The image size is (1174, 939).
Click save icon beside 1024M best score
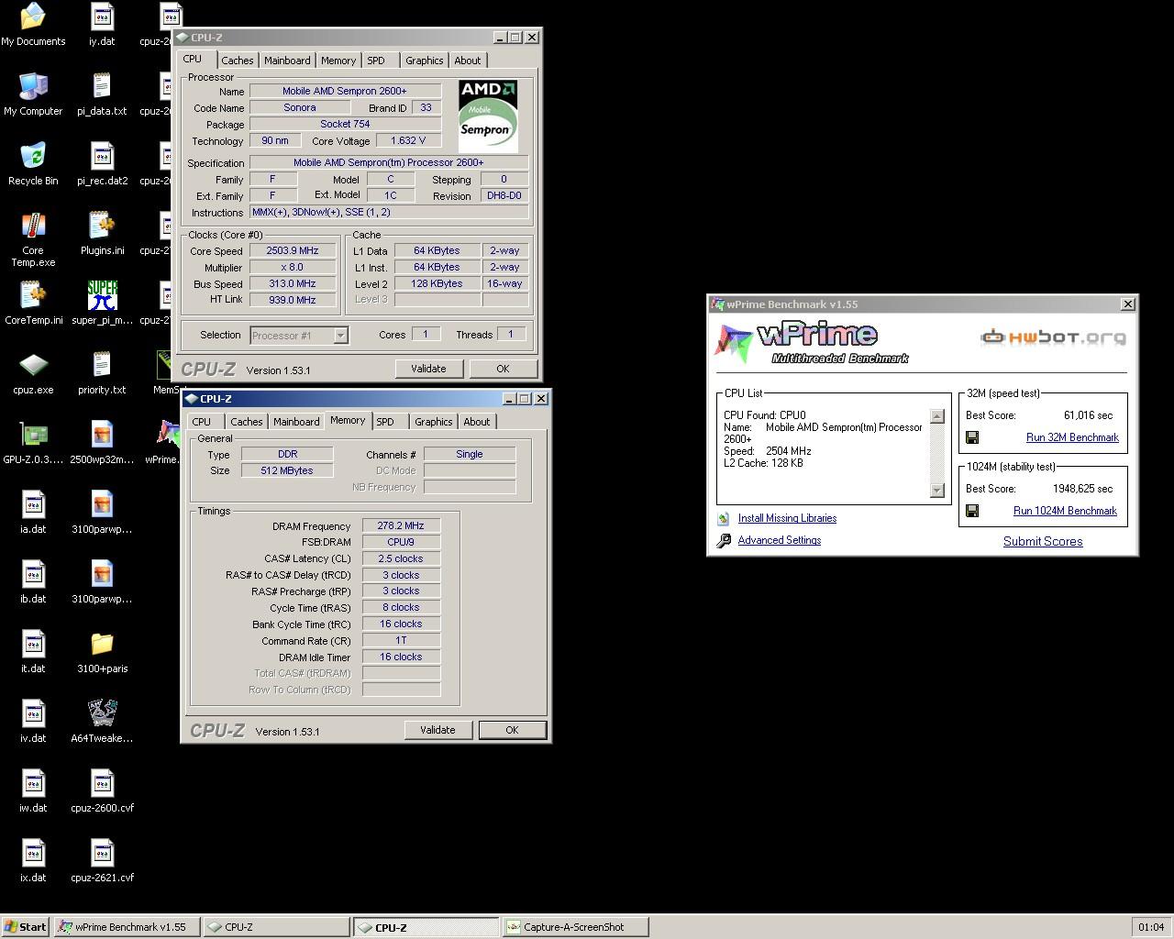click(x=972, y=511)
